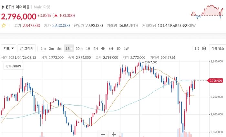Image resolution: width=226 pixels, height=137 pixels.
Task: Click the 2,796,000 current price tag
Action: point(215,80)
